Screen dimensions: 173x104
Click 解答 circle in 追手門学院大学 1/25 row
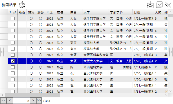(x=41, y=19)
